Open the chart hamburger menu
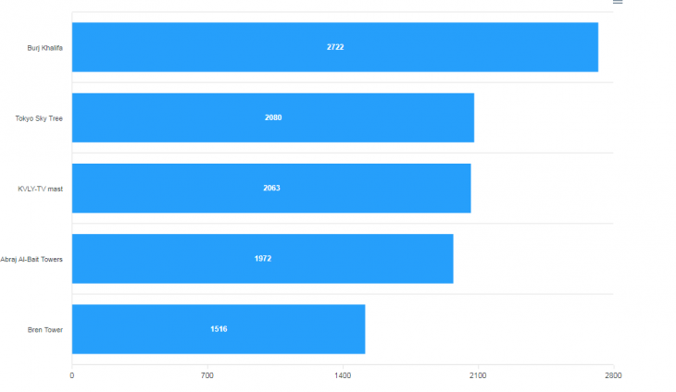 pos(618,3)
